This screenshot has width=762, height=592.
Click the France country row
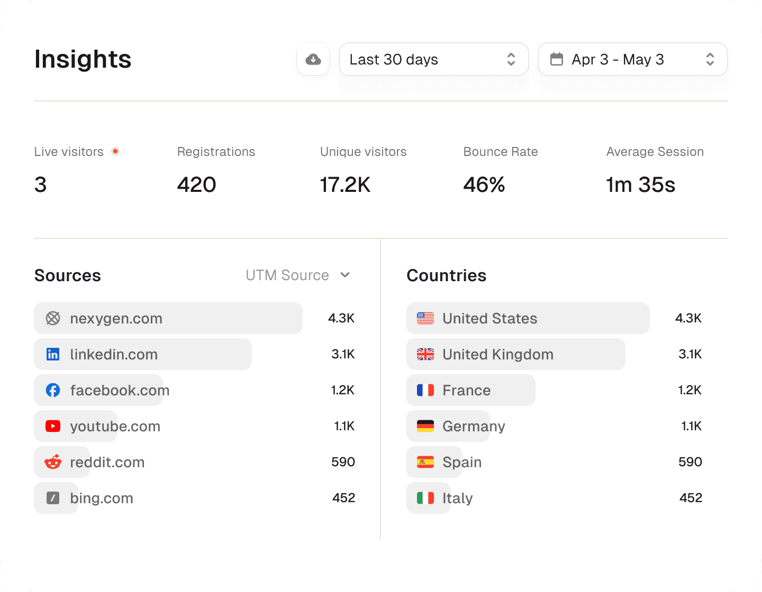pyautogui.click(x=467, y=390)
